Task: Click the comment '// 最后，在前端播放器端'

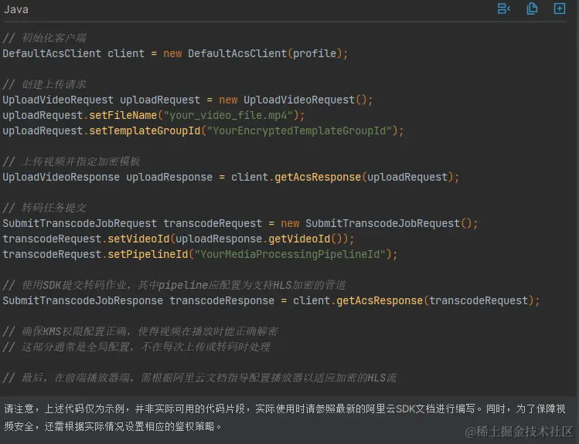Action: click(199, 378)
